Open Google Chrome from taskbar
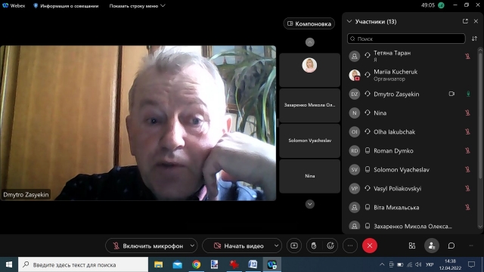The image size is (484, 272). pyautogui.click(x=197, y=264)
